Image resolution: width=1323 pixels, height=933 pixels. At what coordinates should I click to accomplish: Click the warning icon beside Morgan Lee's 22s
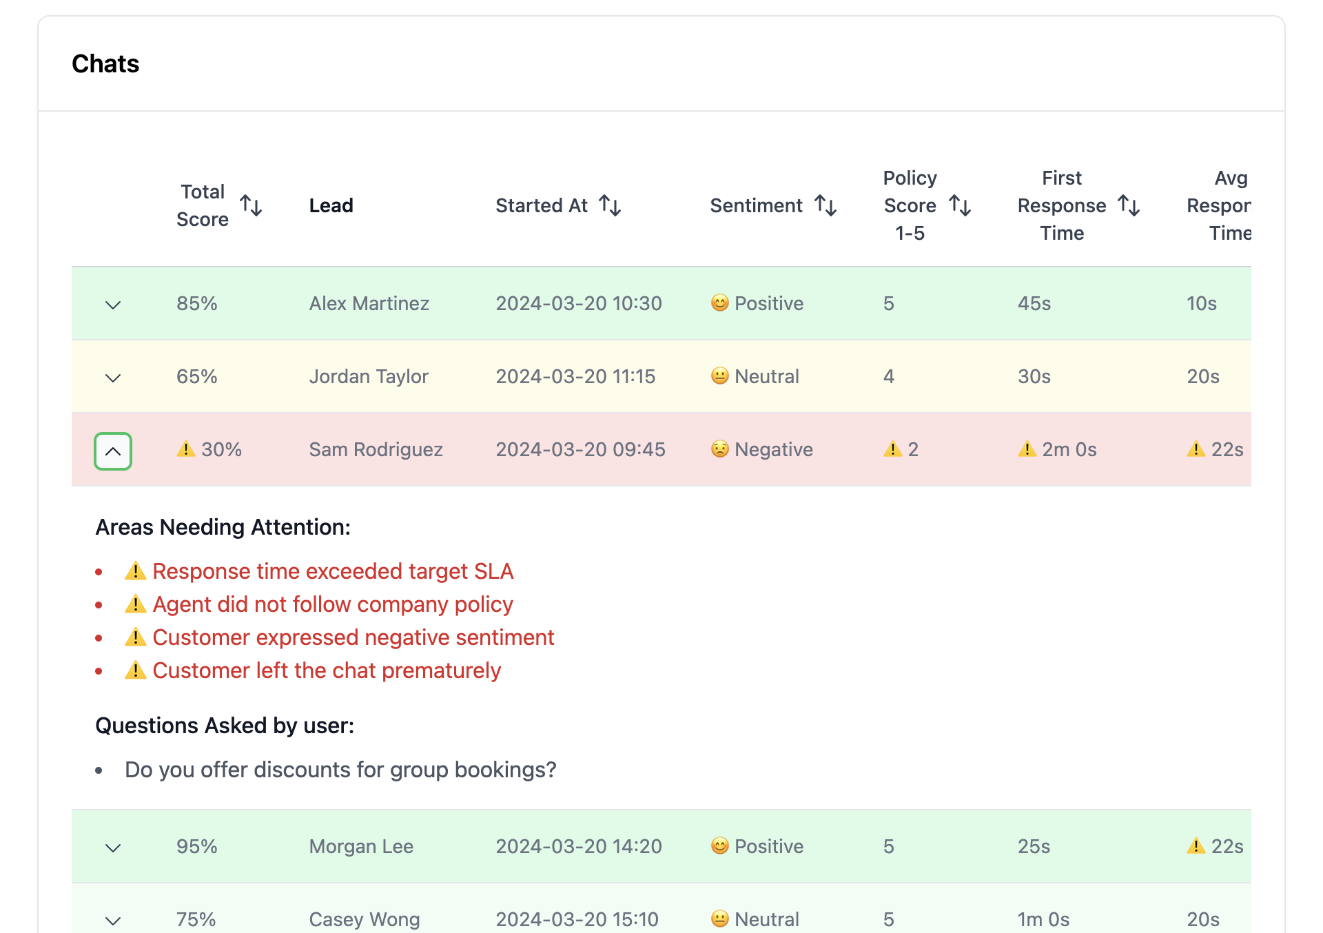1195,846
